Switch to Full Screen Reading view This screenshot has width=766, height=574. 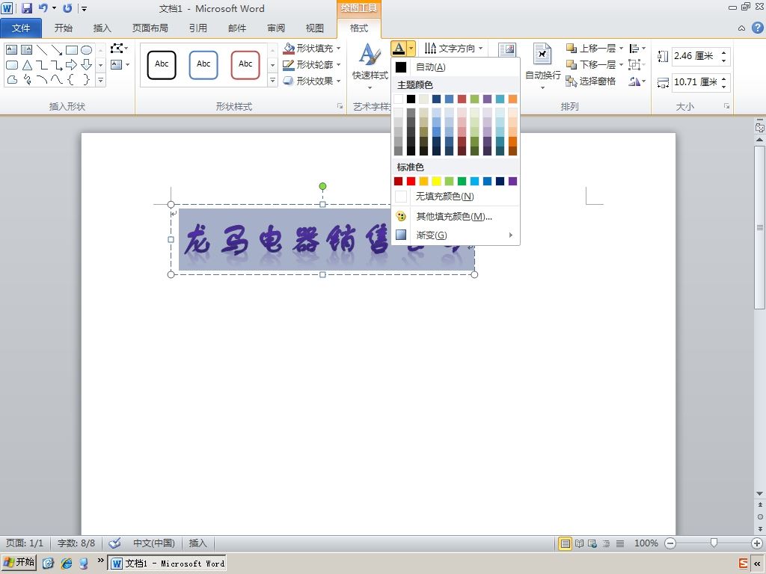point(579,543)
